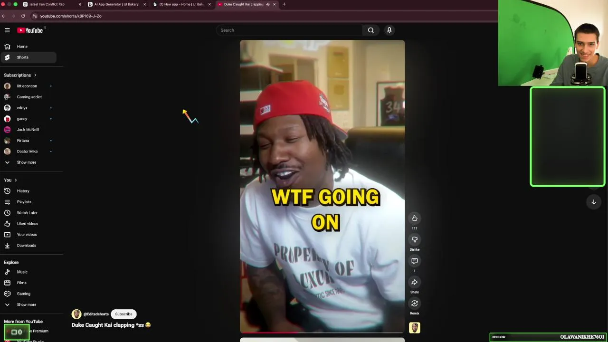The width and height of the screenshot is (608, 342).
Task: Open Gaming under Explore
Action: pos(28,294)
